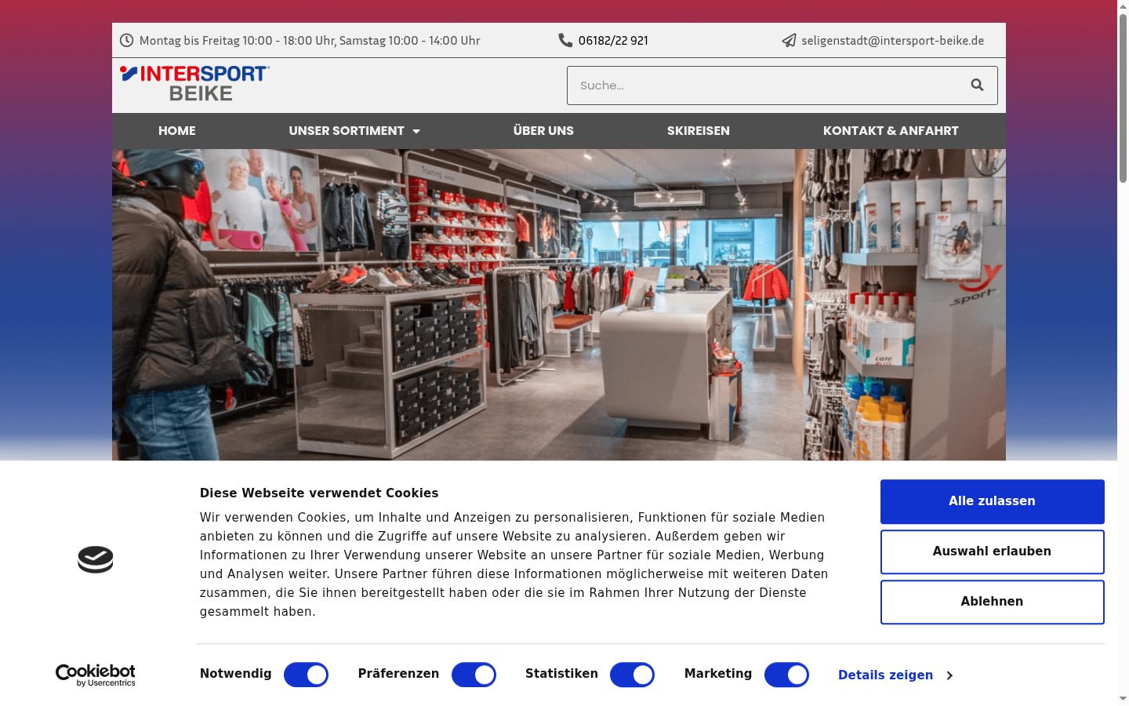
Task: Accept all cookies with Alle zulassen
Action: click(992, 501)
